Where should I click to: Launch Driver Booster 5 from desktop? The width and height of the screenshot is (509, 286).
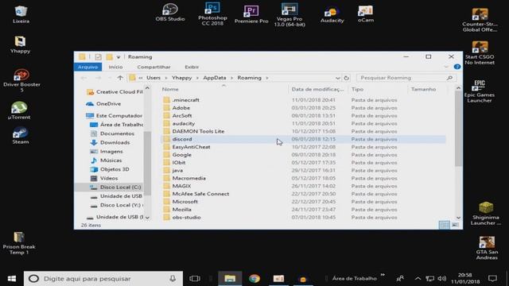tap(21, 80)
